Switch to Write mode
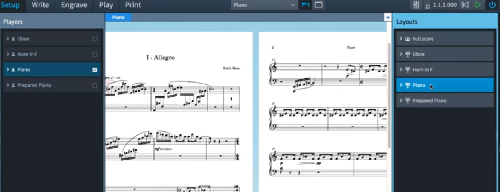This screenshot has height=192, width=500. (x=40, y=5)
